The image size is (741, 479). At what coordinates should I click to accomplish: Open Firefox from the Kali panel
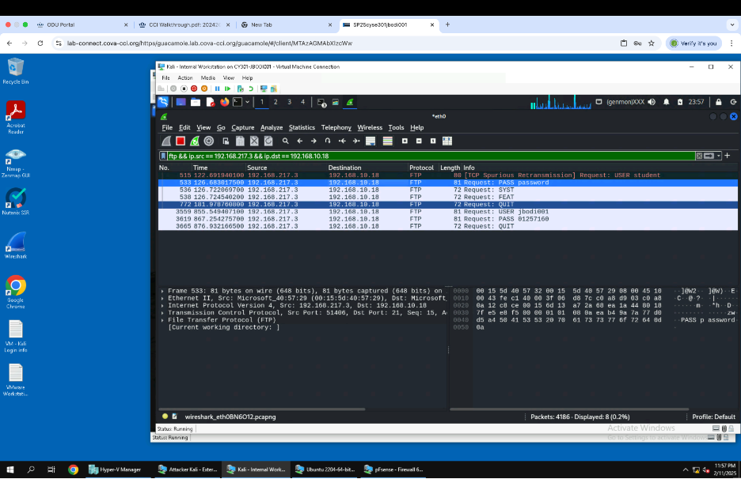pyautogui.click(x=224, y=102)
